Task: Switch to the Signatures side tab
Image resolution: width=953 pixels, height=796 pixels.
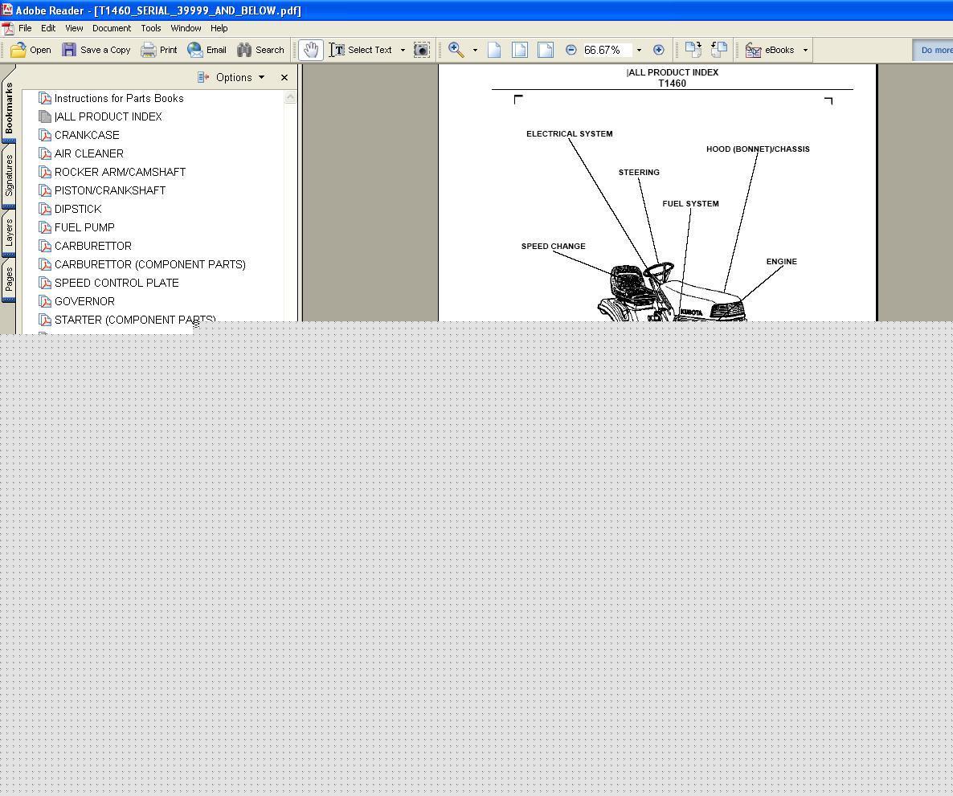Action: pos(9,176)
